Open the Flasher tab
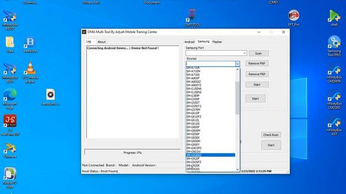The height and width of the screenshot is (194, 346). click(217, 42)
